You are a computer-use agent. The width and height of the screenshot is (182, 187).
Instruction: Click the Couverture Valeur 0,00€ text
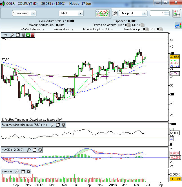tap(57, 21)
